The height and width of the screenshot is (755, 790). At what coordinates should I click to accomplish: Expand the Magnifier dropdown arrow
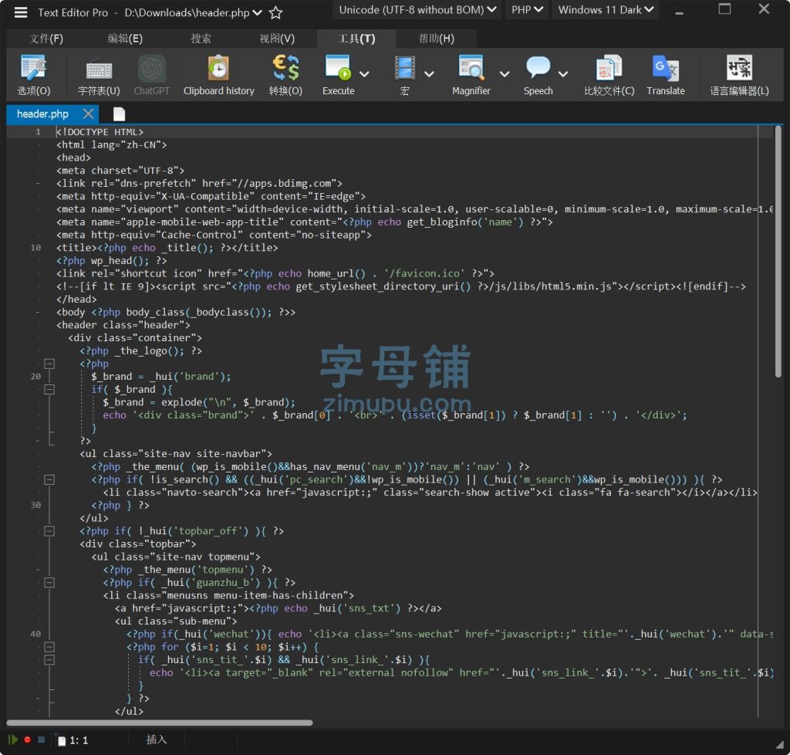point(505,74)
